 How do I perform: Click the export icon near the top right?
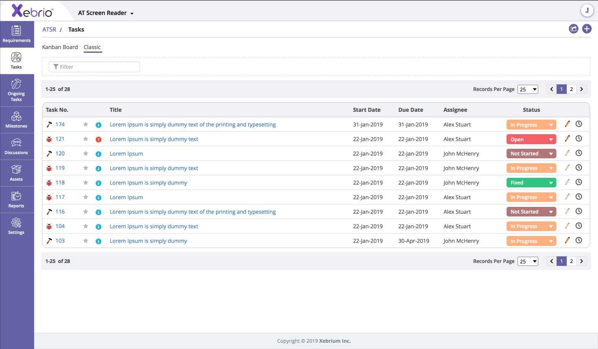click(573, 28)
